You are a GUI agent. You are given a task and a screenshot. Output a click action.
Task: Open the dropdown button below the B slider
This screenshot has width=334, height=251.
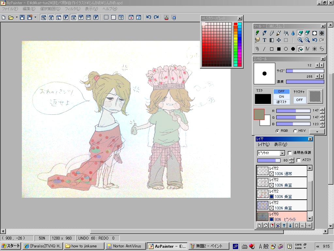(317, 131)
